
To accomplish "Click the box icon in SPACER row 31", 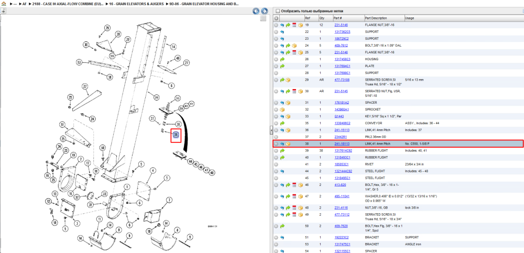I will tap(288, 103).
